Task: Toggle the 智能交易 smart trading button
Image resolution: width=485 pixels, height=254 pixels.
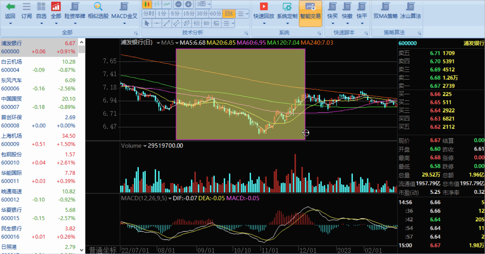Action: (x=310, y=13)
